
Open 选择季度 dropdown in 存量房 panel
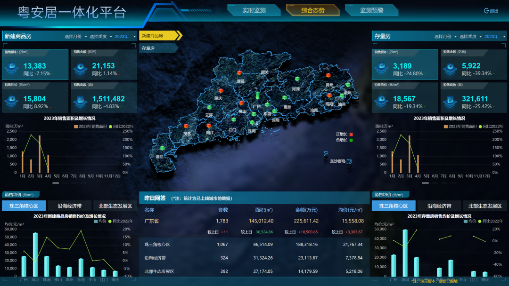pos(470,36)
